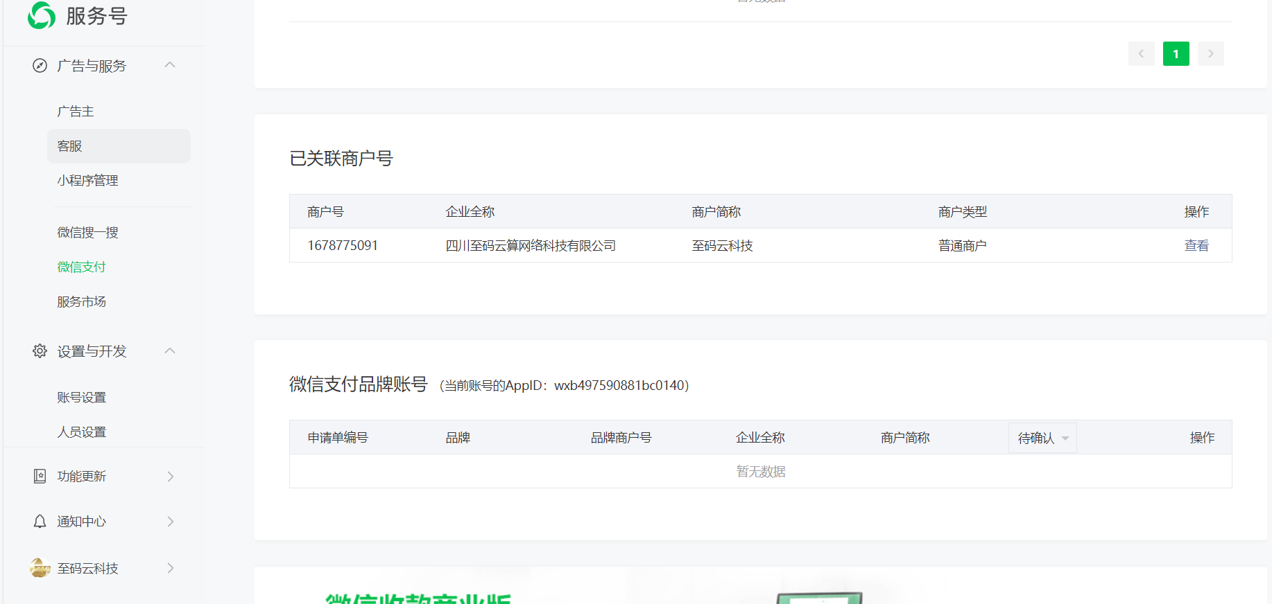This screenshot has height=604, width=1272.
Task: Click the 已关联商户号 section heading
Action: 341,159
